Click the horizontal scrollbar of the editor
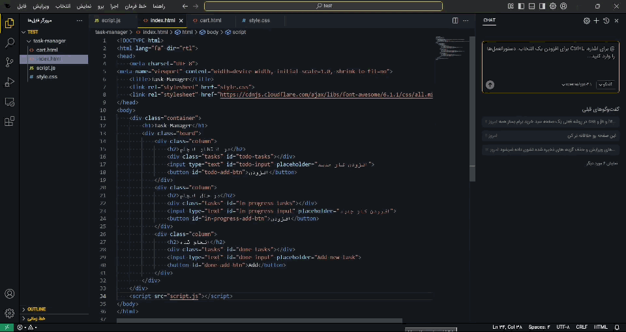Screen dimensions: 626x332 (x=260, y=320)
